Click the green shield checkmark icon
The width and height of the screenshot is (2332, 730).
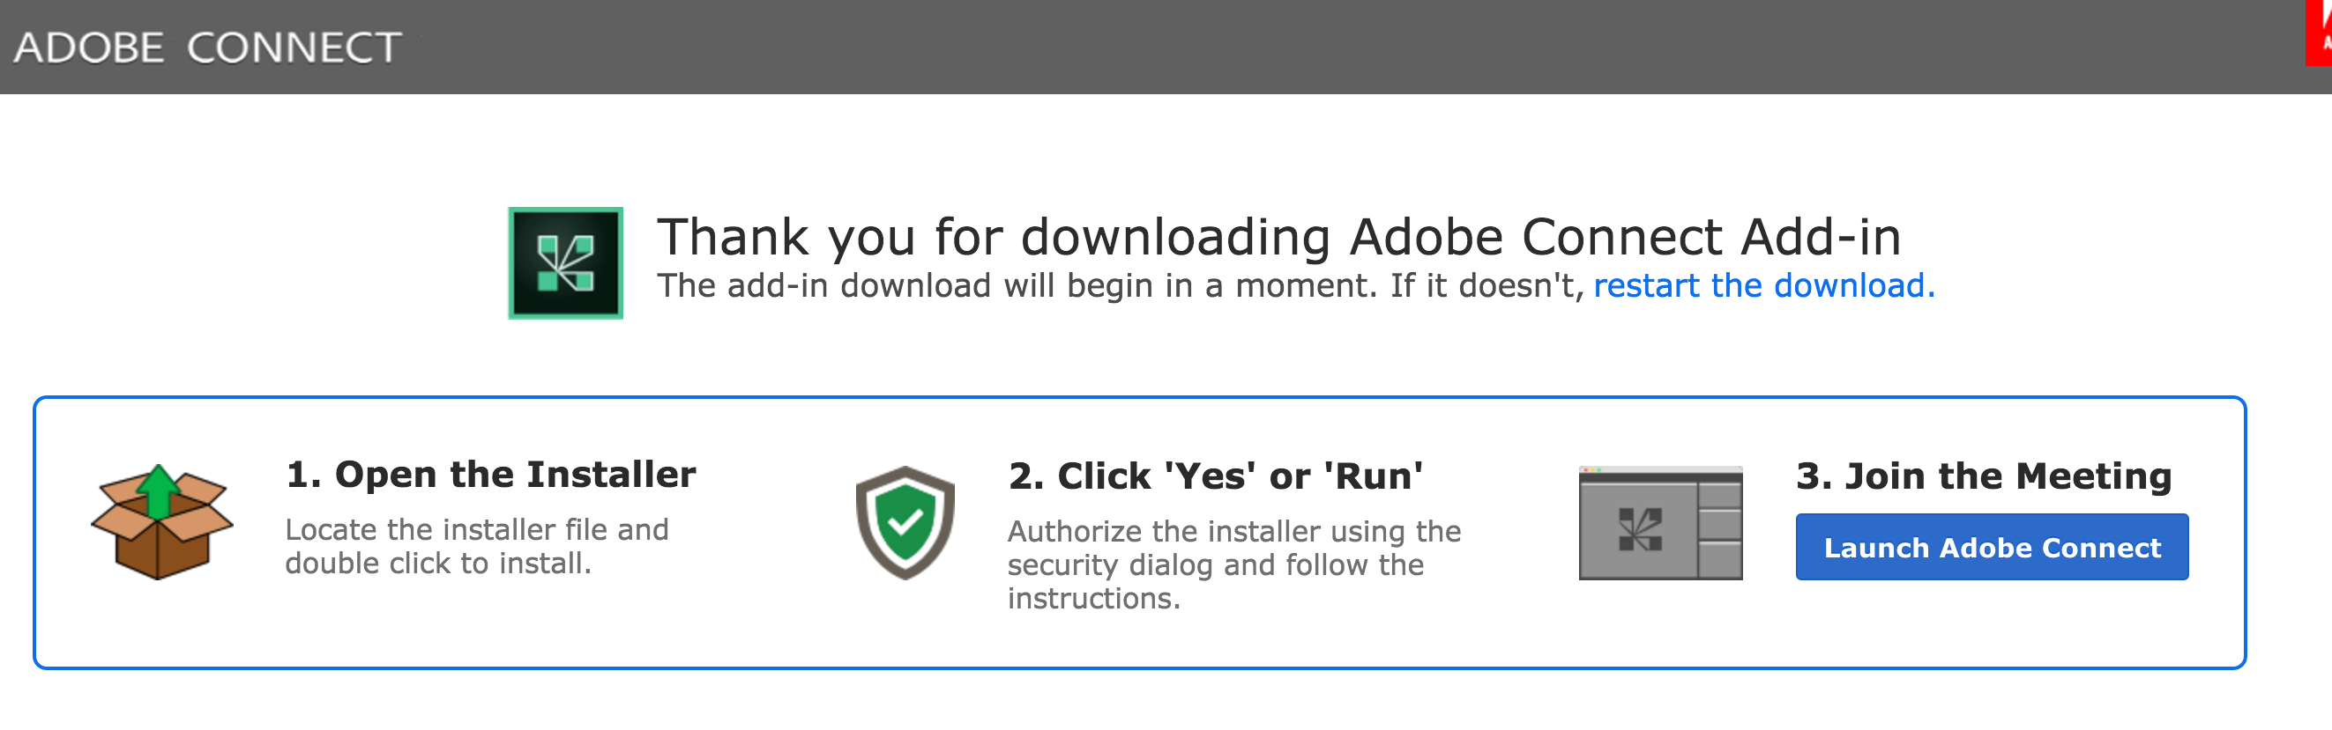click(x=905, y=522)
